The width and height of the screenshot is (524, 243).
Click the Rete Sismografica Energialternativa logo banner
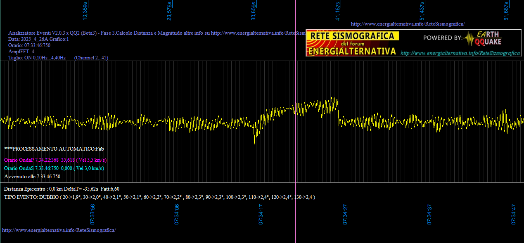pyautogui.click(x=413, y=43)
